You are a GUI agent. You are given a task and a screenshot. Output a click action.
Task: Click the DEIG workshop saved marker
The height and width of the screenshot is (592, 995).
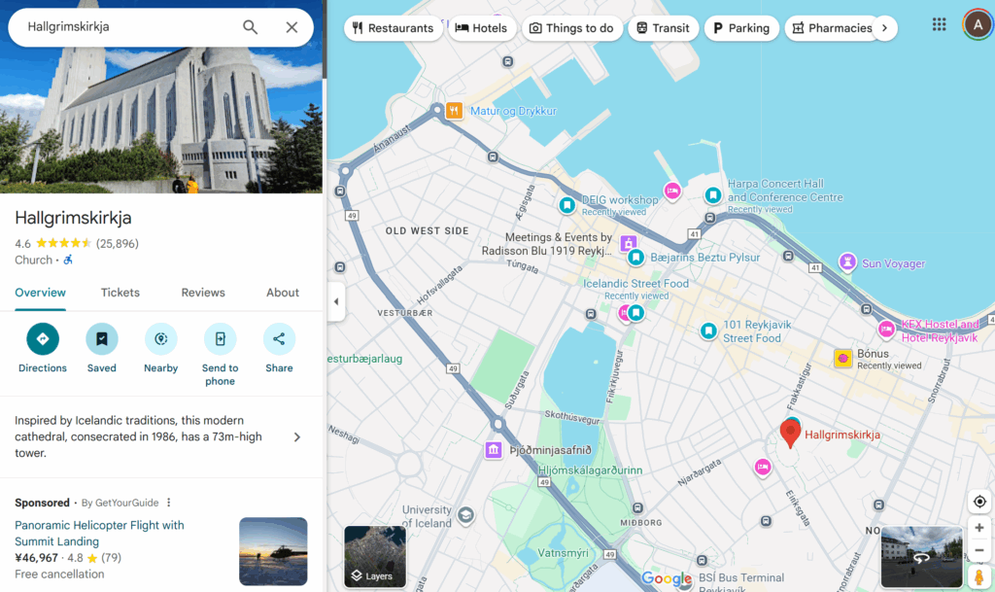566,205
